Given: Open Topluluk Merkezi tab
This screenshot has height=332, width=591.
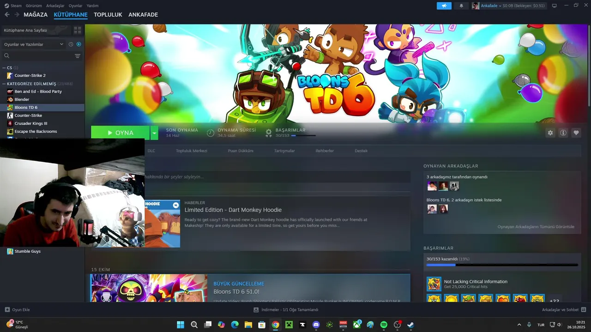Looking at the screenshot, I should click(x=192, y=151).
